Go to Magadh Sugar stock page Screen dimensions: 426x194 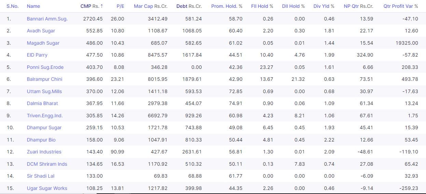(43, 43)
